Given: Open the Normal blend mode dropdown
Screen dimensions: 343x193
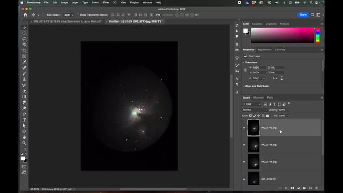Looking at the screenshot, I should 255,110.
